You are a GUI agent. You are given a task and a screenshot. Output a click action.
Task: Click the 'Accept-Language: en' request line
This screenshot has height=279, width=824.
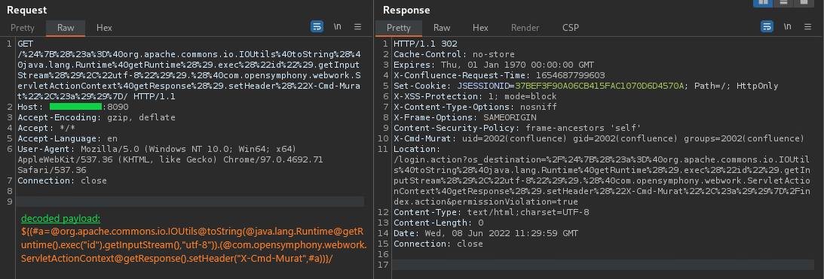click(x=67, y=138)
